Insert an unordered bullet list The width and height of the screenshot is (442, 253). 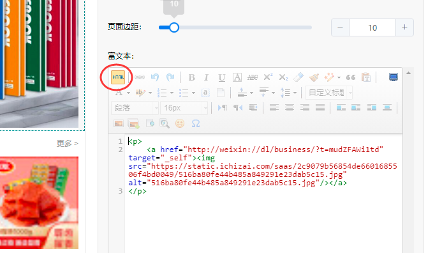tap(184, 93)
